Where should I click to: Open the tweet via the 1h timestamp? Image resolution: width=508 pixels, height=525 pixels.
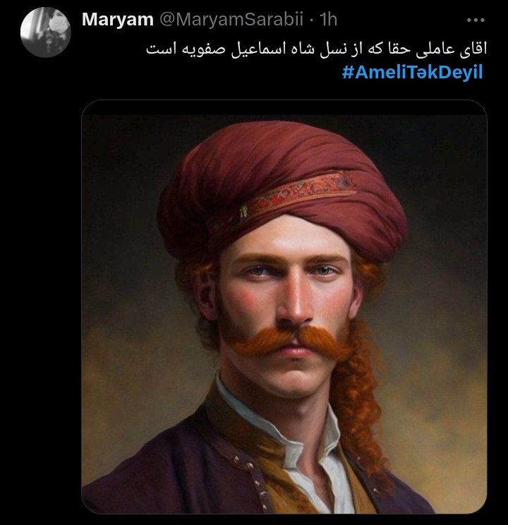click(328, 20)
